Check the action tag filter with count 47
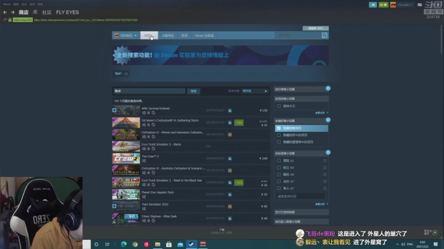Image resolution: width=444 pixels, height=249 pixels. click(x=279, y=181)
